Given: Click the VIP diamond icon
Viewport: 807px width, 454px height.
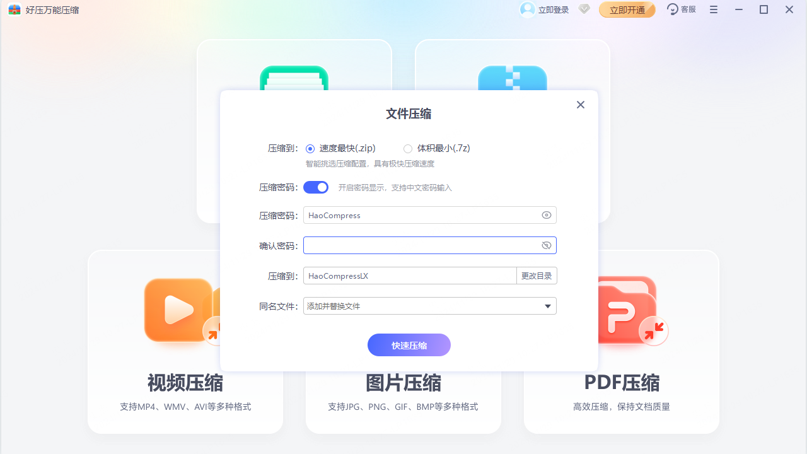Looking at the screenshot, I should [x=584, y=9].
